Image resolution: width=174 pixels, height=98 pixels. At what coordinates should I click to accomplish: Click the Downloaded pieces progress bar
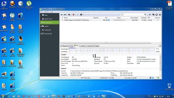pyautogui.click(x=112, y=49)
